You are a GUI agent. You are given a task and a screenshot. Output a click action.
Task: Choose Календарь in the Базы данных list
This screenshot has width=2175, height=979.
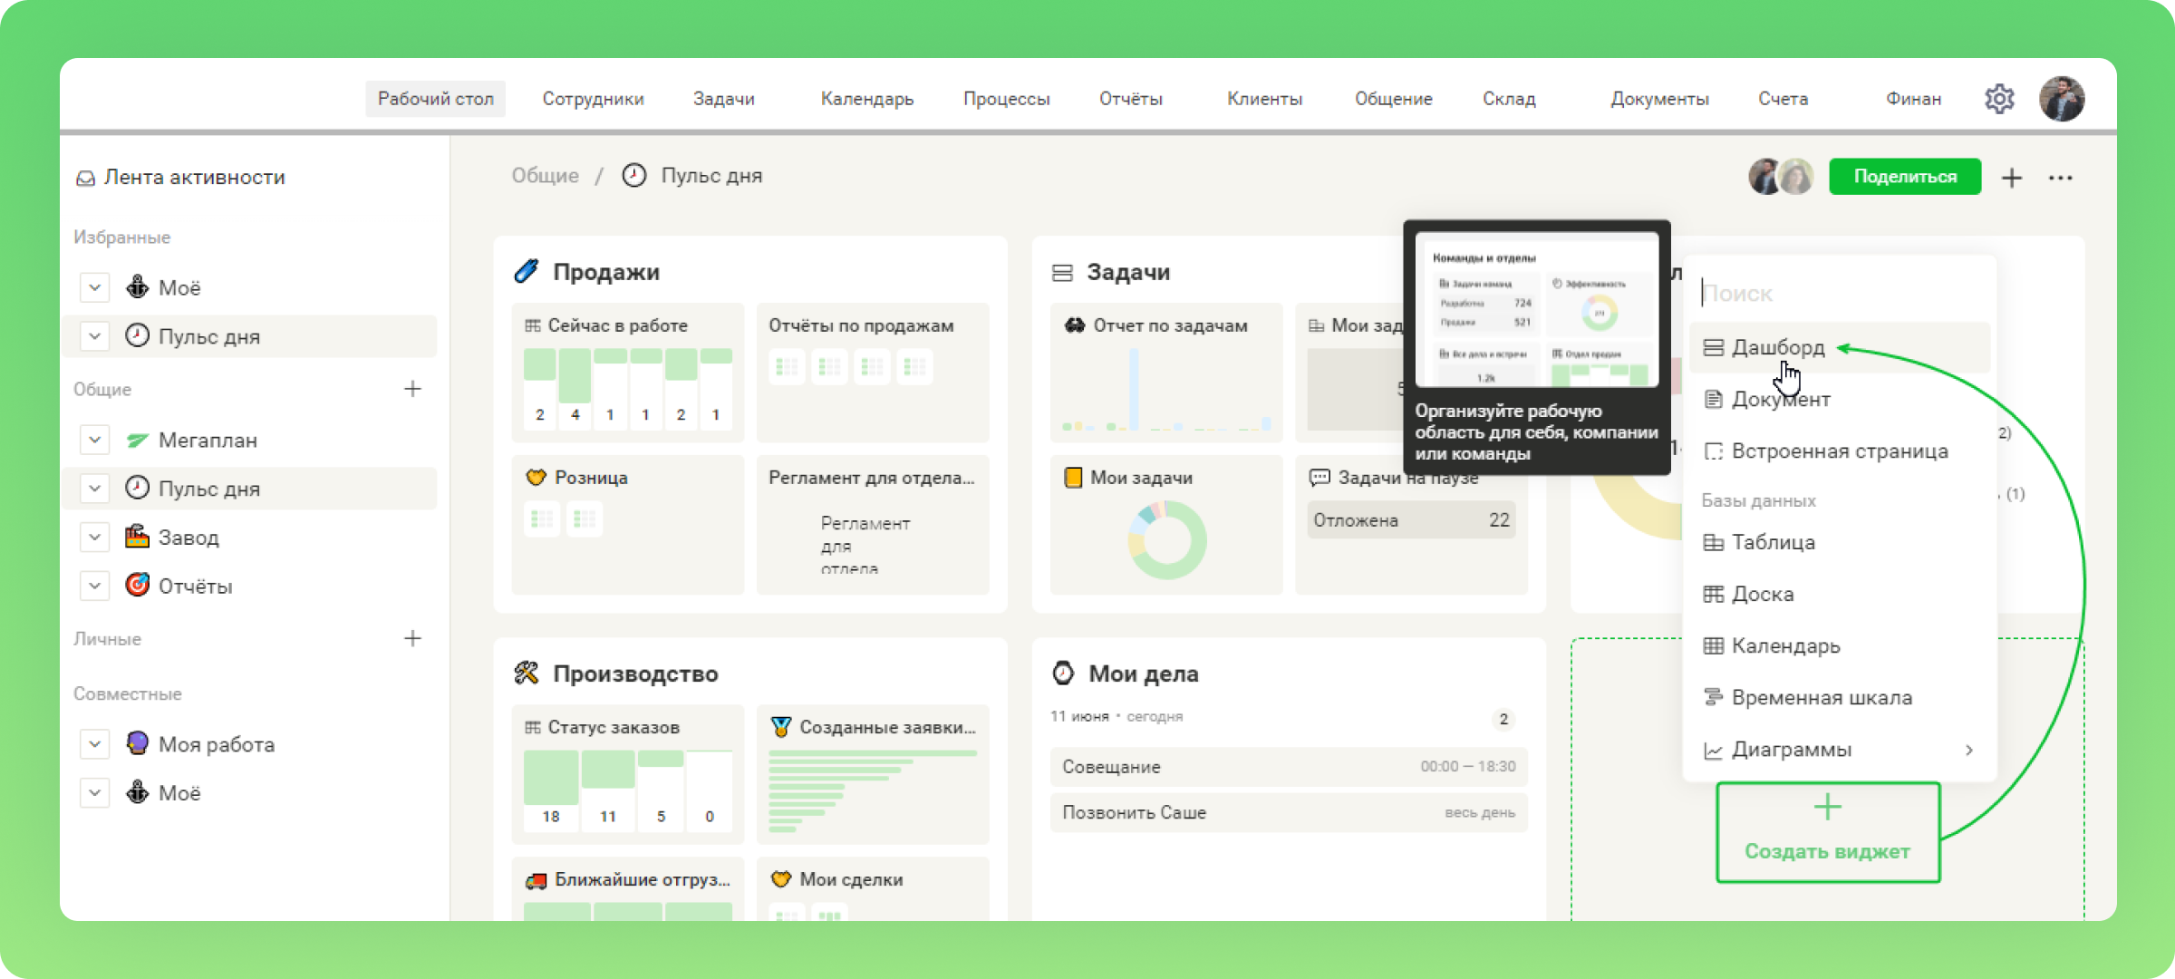[x=1840, y=645]
